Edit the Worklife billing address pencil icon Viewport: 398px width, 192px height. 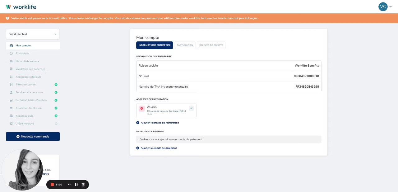click(191, 108)
